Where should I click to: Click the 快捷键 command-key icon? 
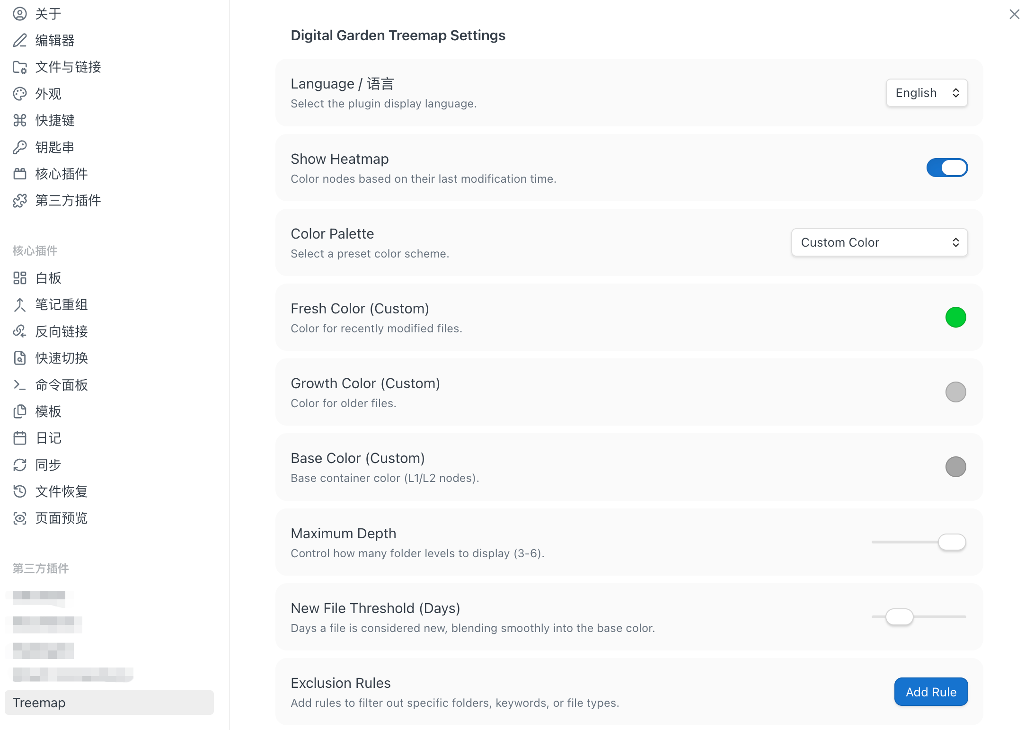(x=20, y=120)
